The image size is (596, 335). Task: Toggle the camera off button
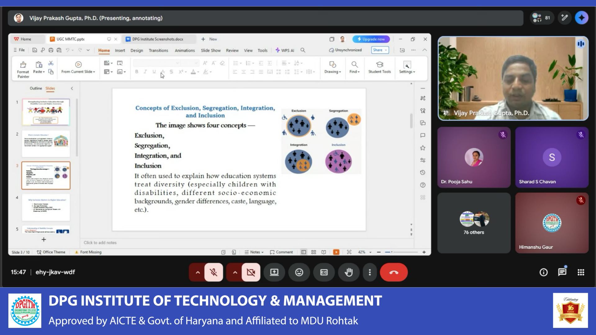pyautogui.click(x=251, y=272)
